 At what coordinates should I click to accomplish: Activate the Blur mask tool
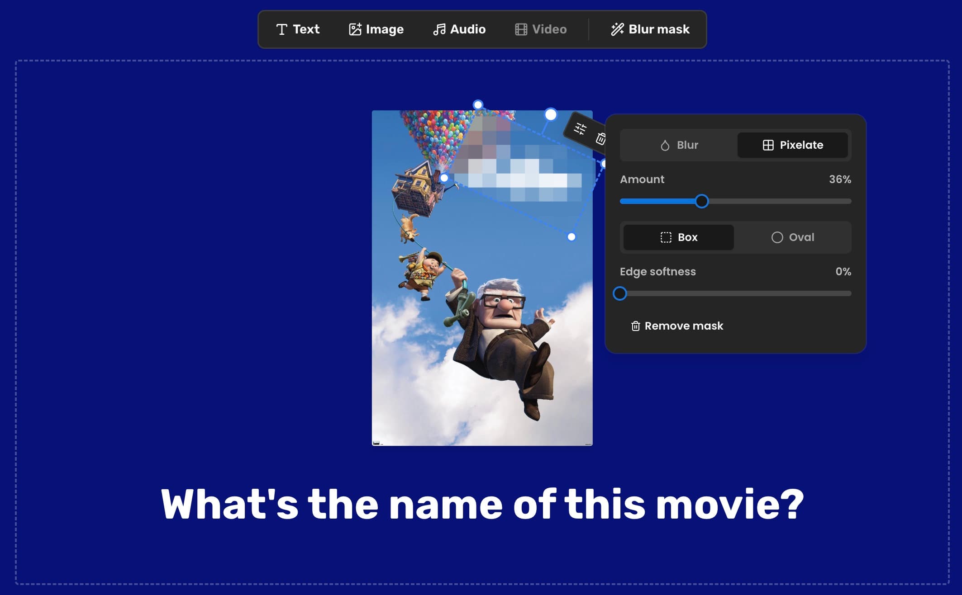[x=650, y=29]
